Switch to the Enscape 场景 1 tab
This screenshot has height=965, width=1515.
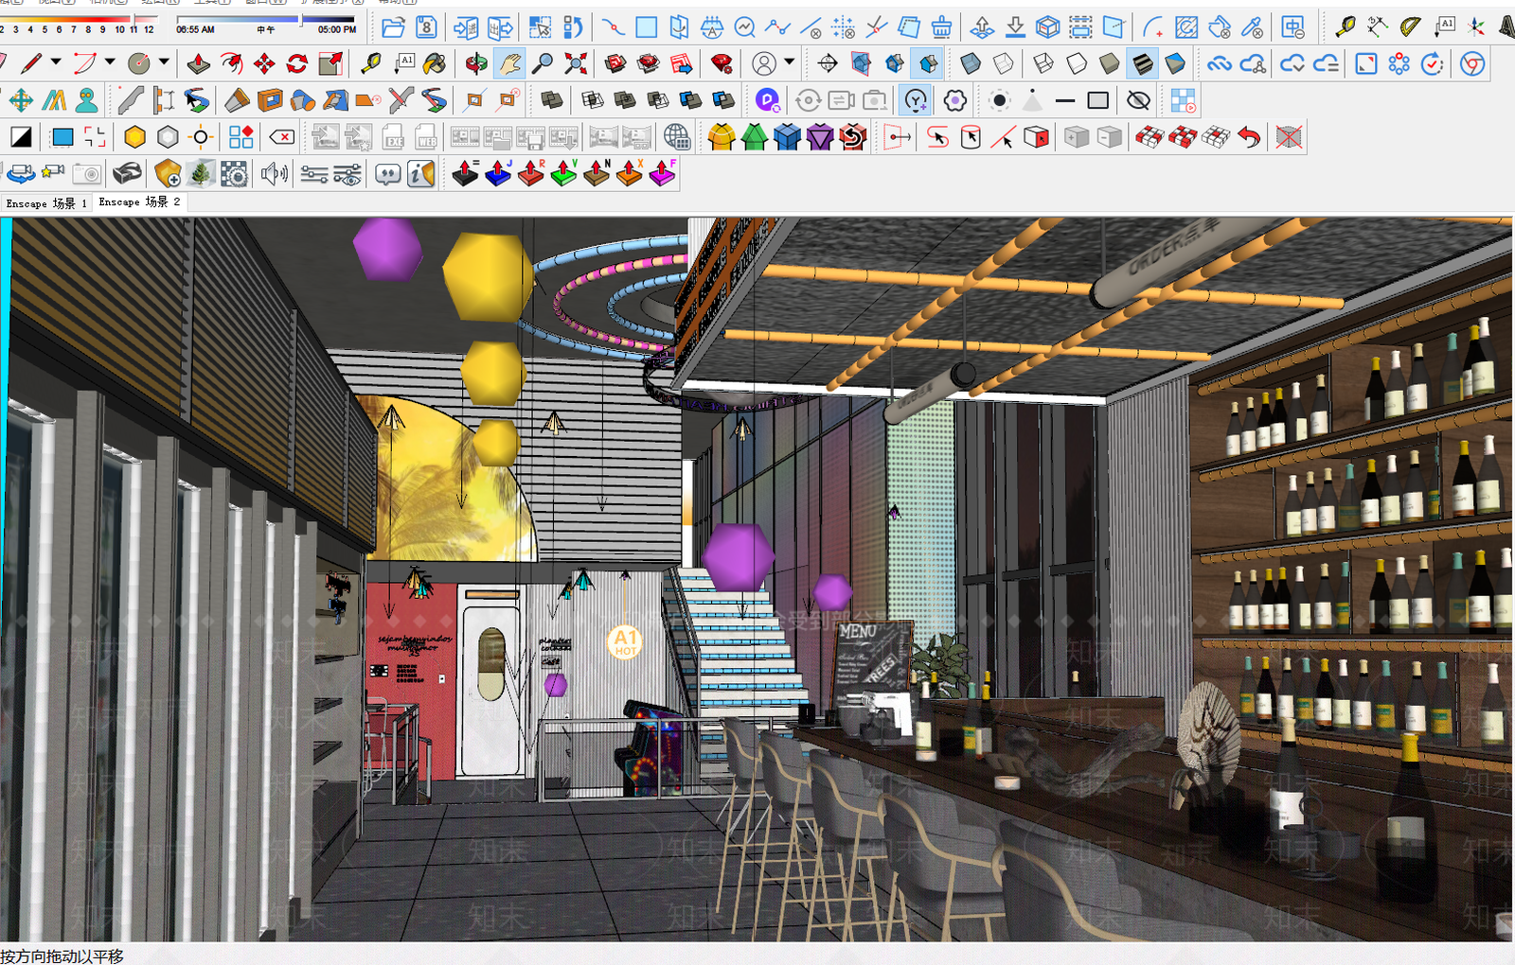45,202
